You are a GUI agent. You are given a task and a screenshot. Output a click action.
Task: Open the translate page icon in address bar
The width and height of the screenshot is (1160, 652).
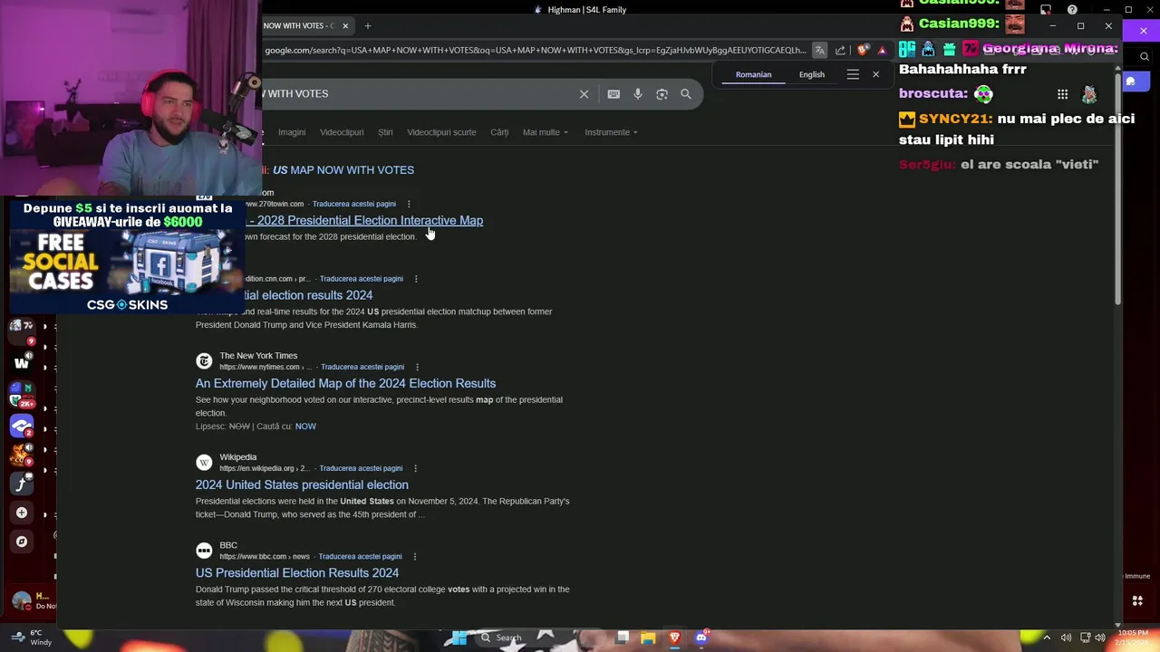(819, 51)
